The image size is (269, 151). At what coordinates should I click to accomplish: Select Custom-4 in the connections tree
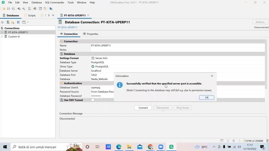pos(14,36)
